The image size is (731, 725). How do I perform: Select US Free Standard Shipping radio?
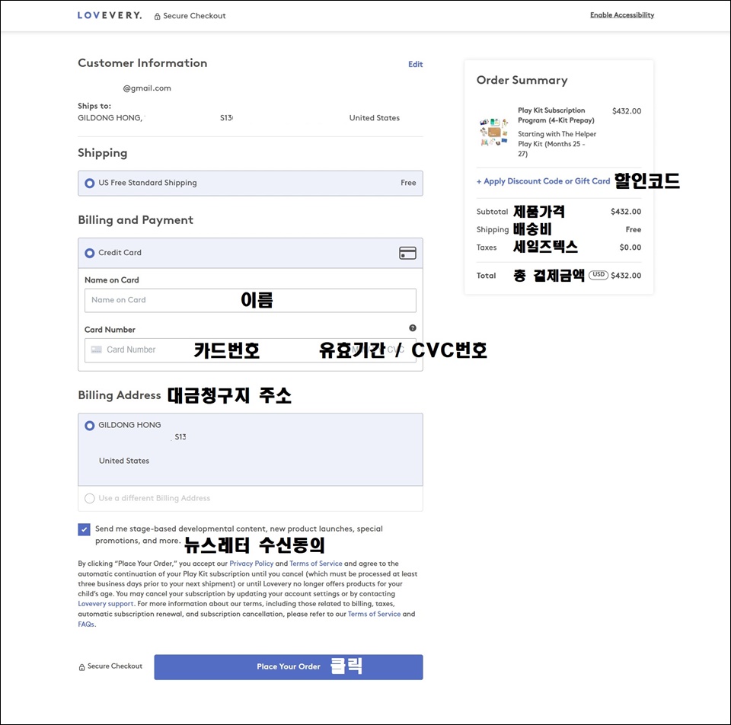coord(90,184)
